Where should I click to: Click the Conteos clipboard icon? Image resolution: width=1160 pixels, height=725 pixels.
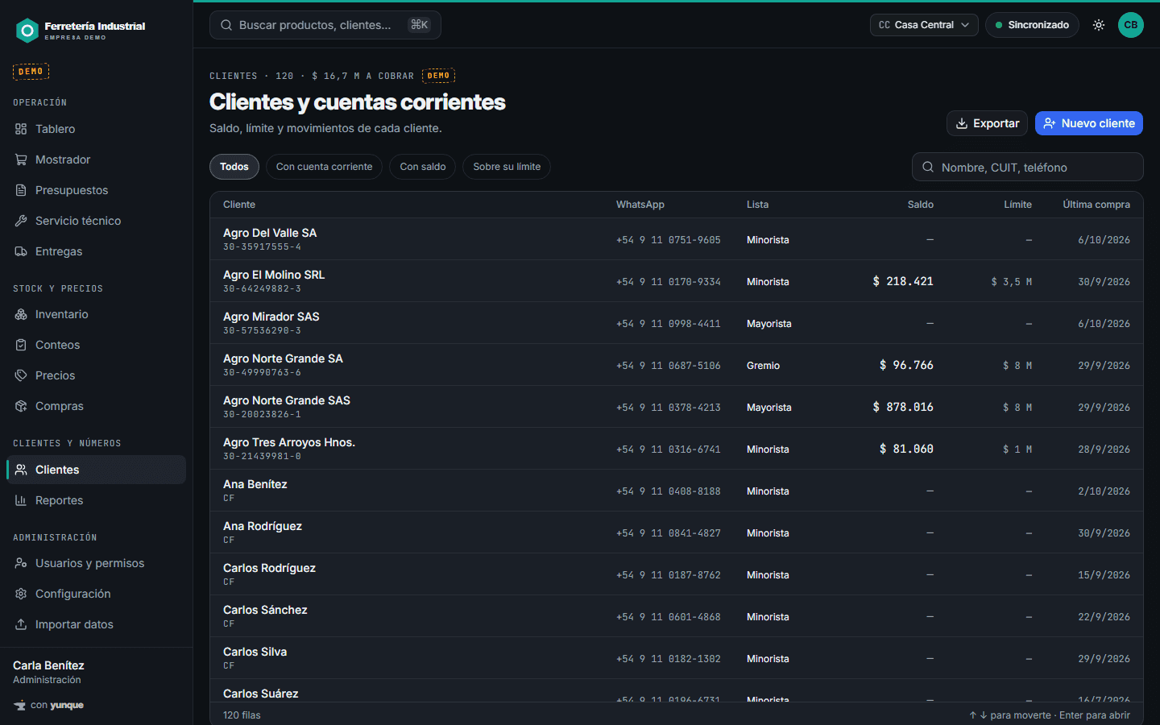[x=21, y=345]
